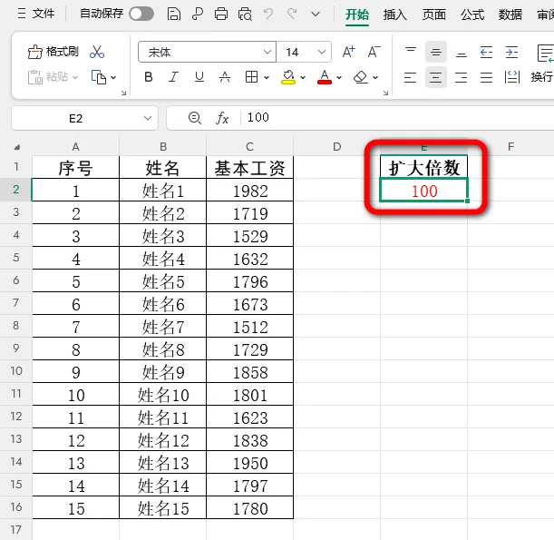Select row 10 header

(16, 371)
